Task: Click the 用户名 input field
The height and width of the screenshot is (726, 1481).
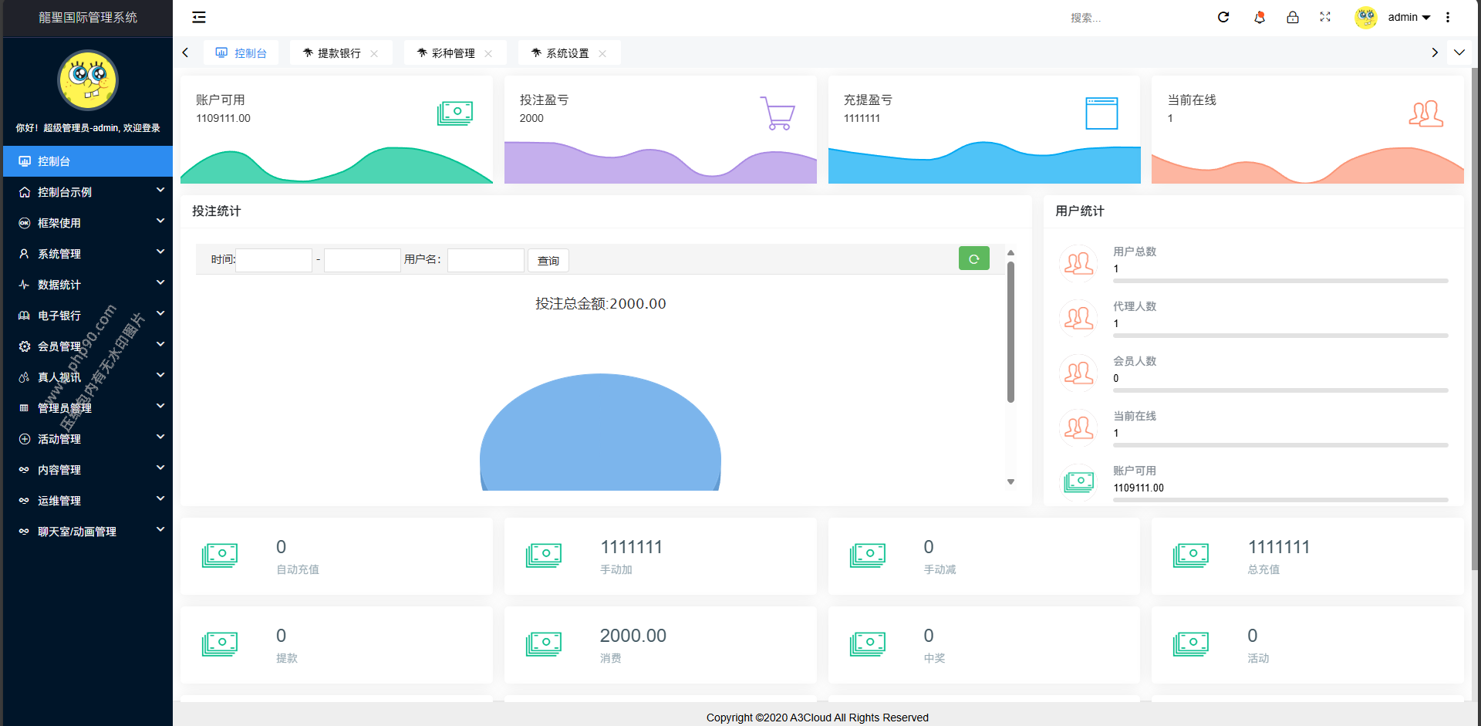Action: tap(486, 260)
